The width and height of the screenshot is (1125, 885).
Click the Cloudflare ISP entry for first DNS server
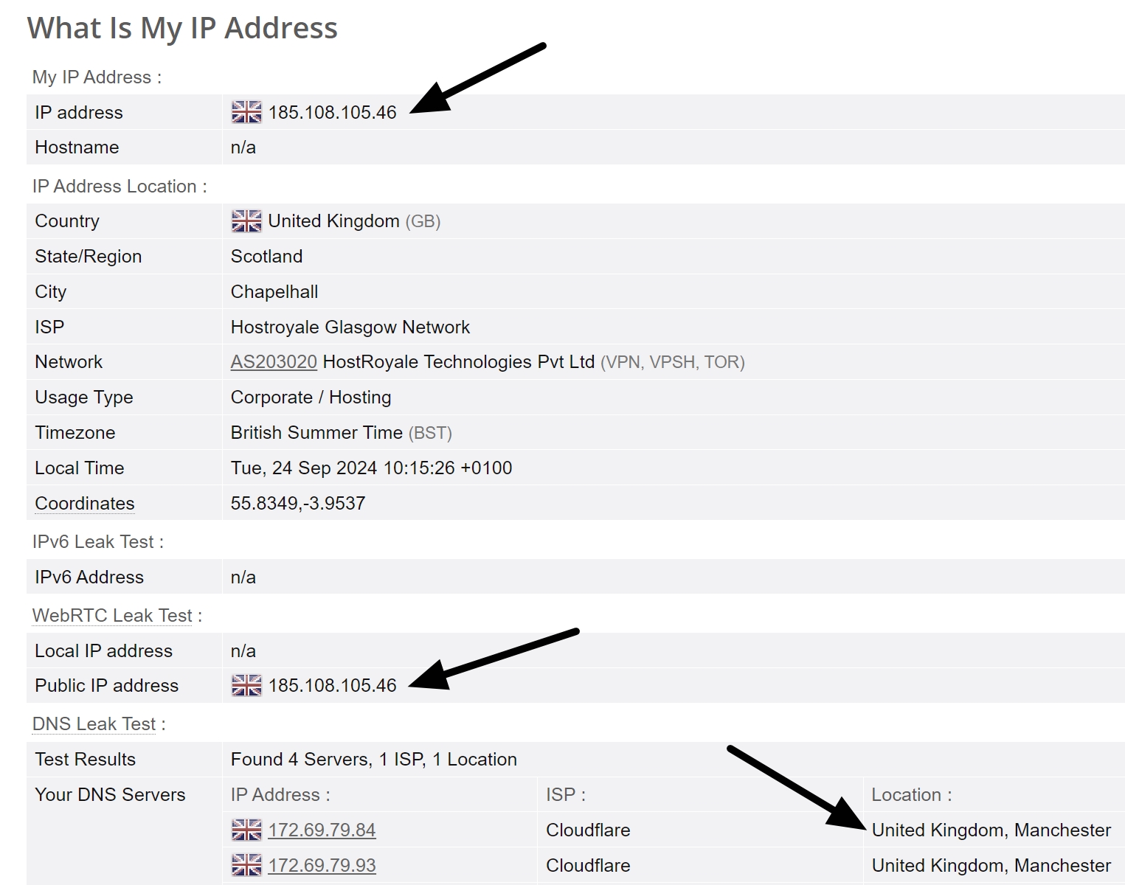(x=587, y=829)
